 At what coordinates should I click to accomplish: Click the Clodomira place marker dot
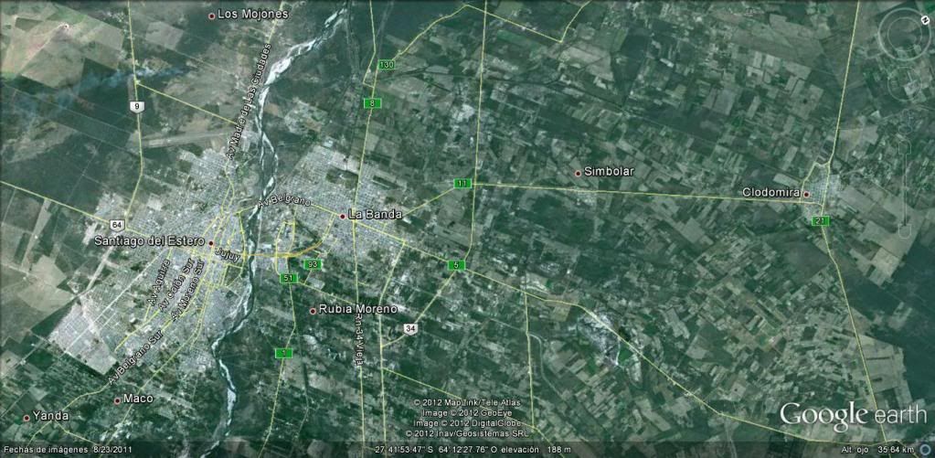click(806, 194)
